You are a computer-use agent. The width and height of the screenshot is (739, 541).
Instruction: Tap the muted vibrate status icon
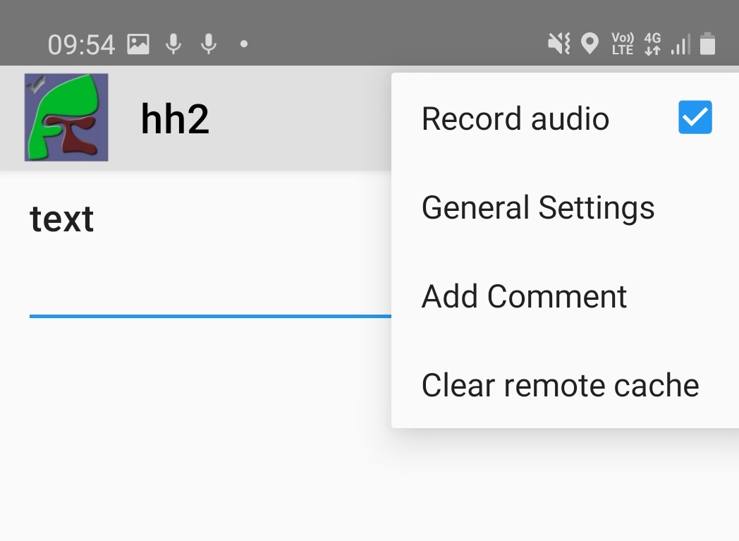coord(558,44)
